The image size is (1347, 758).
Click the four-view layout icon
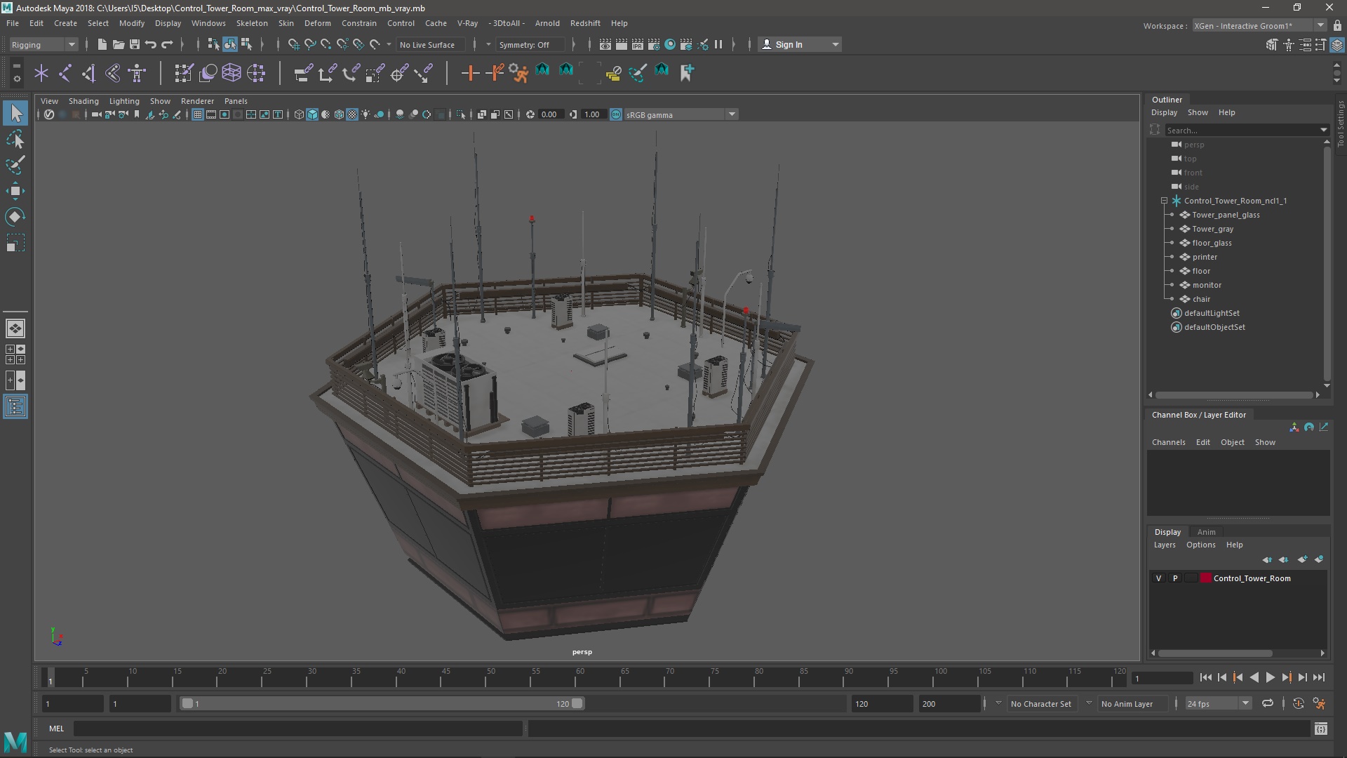(15, 354)
